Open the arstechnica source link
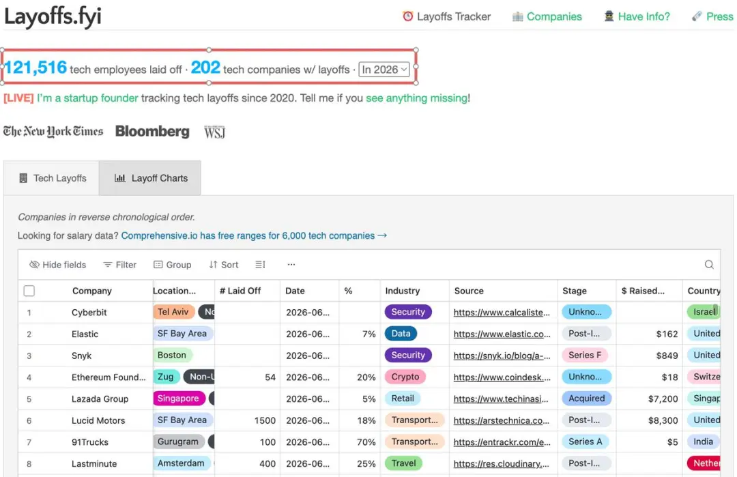 point(501,420)
